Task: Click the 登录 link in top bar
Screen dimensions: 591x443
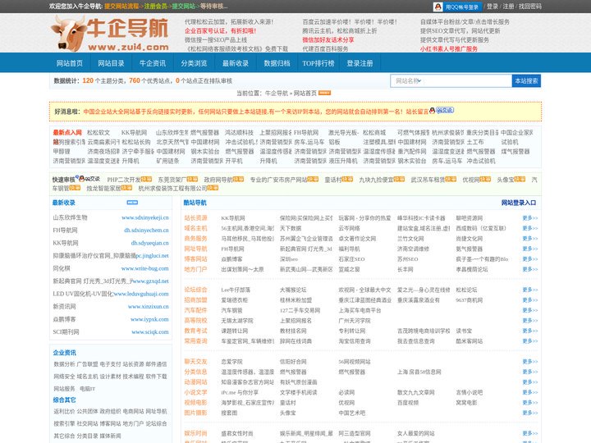Action: click(x=492, y=7)
